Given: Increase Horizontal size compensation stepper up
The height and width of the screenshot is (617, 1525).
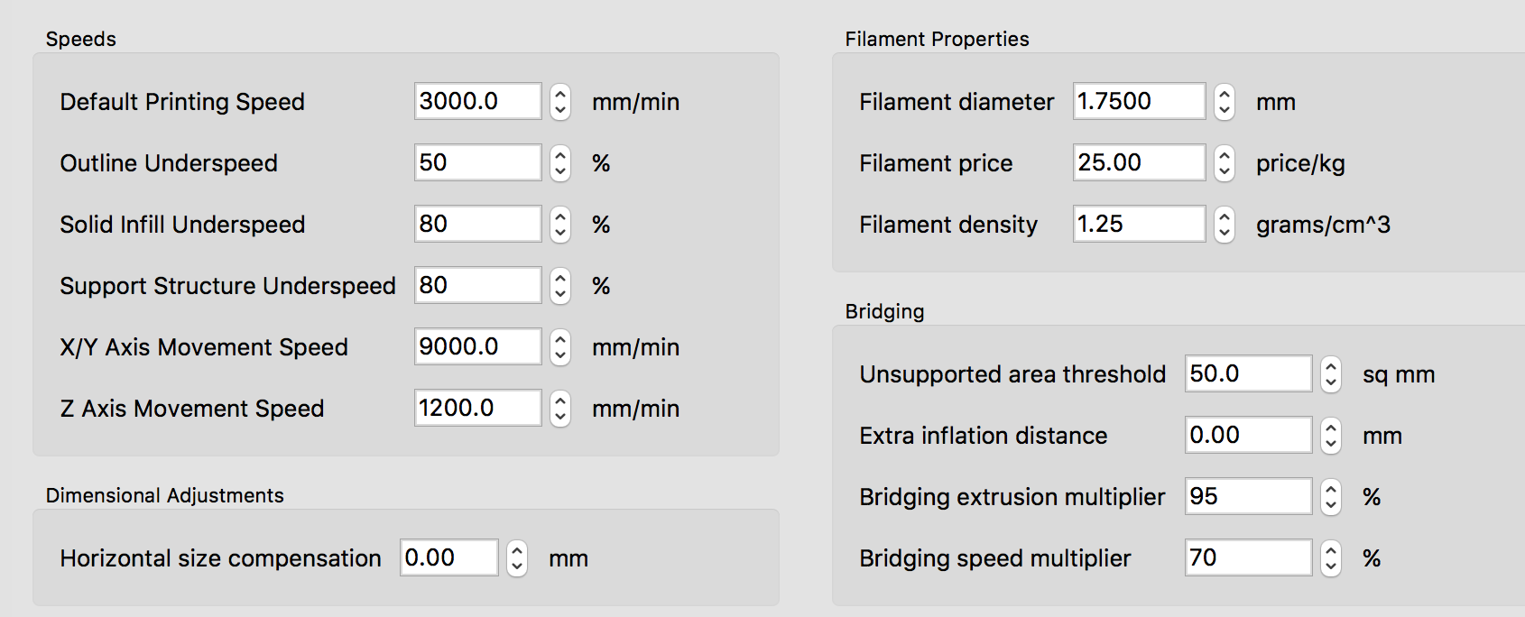Looking at the screenshot, I should pos(517,549).
